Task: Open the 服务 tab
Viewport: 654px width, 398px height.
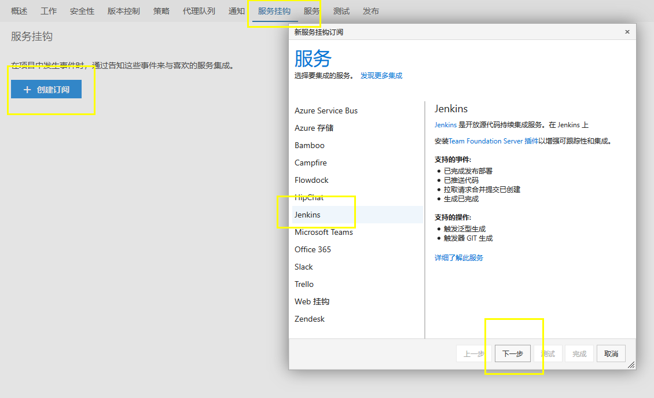Action: pos(311,11)
